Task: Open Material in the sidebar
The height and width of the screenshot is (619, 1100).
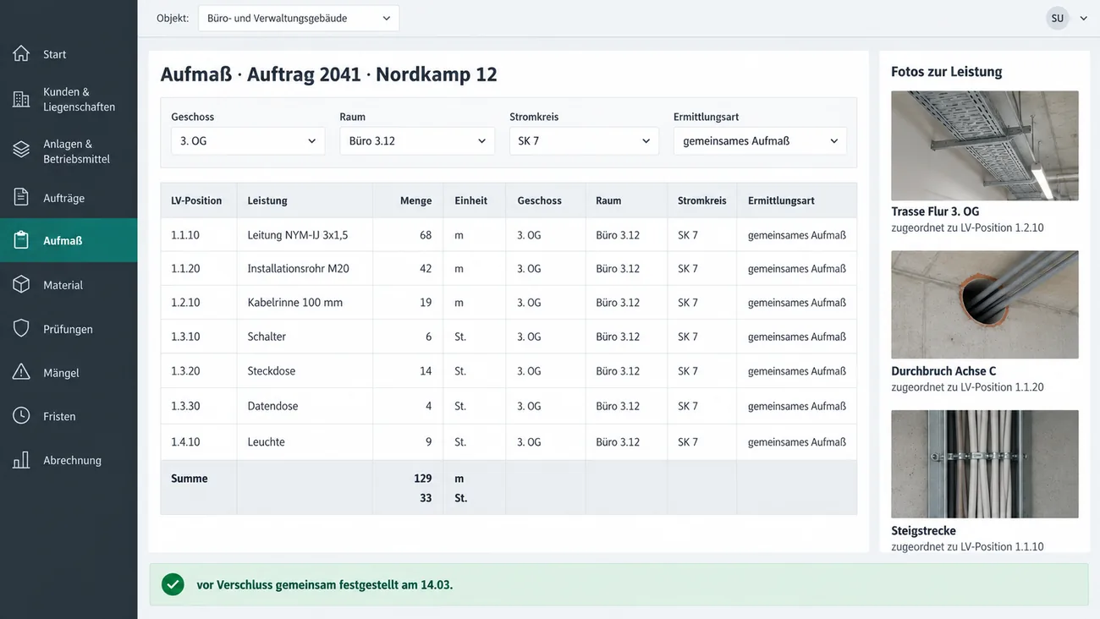Action: [x=69, y=285]
